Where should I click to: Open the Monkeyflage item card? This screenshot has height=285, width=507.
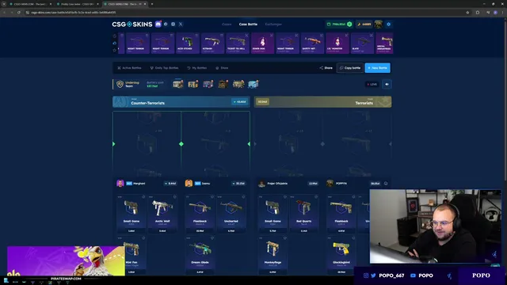273,255
